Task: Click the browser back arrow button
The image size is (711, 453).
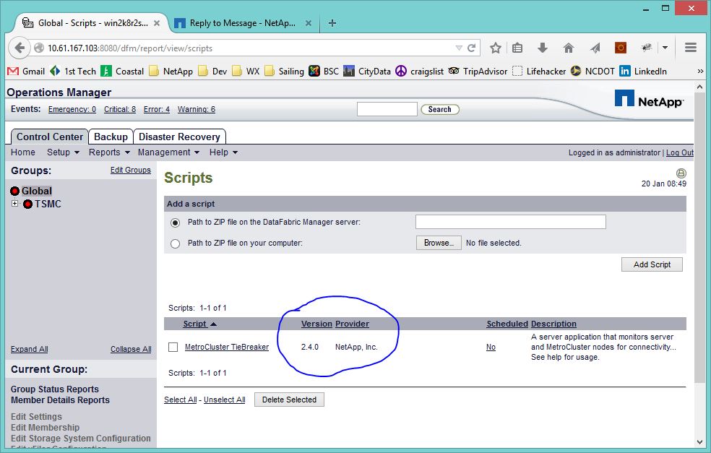Action: (x=20, y=48)
